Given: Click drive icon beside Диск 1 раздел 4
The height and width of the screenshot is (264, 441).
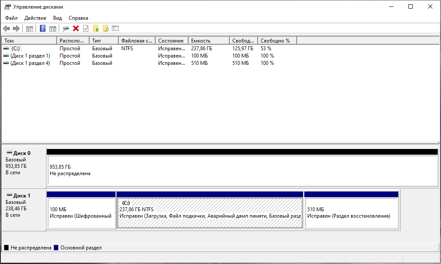Looking at the screenshot, I should [6, 63].
